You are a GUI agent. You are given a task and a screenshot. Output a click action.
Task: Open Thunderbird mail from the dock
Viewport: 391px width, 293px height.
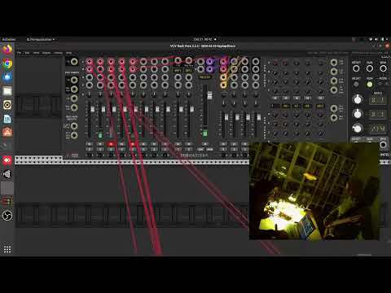[x=7, y=77]
